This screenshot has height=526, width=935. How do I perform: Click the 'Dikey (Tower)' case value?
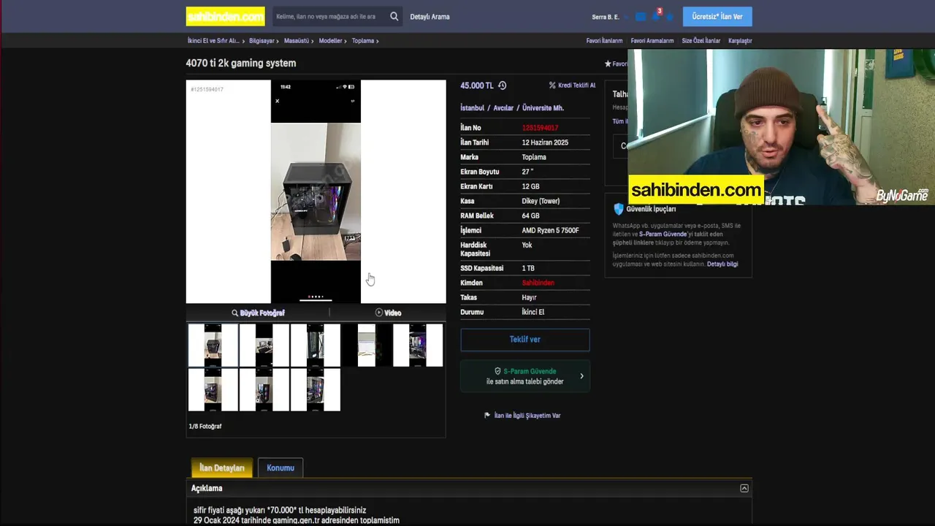541,201
